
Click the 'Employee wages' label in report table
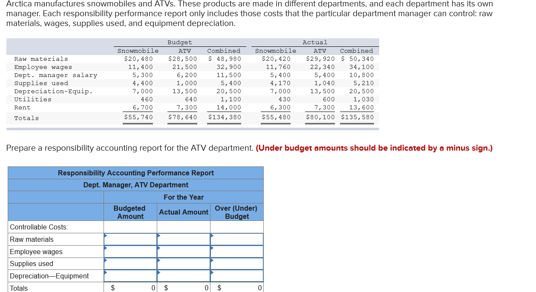pyautogui.click(x=36, y=252)
